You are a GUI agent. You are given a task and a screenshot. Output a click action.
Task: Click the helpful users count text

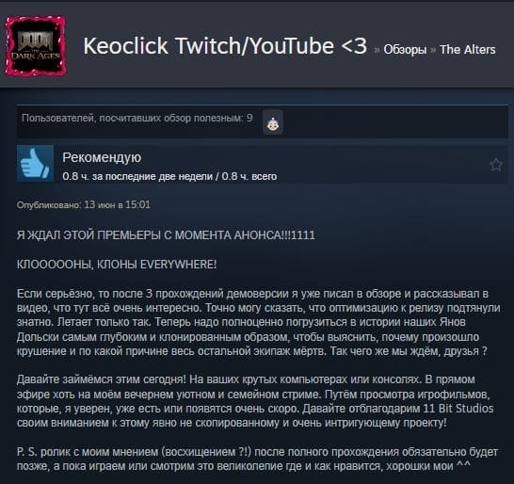[x=137, y=118]
